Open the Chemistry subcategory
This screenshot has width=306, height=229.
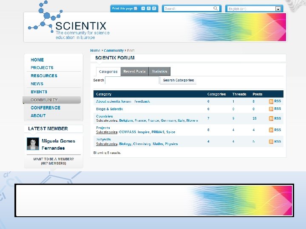click(142, 144)
